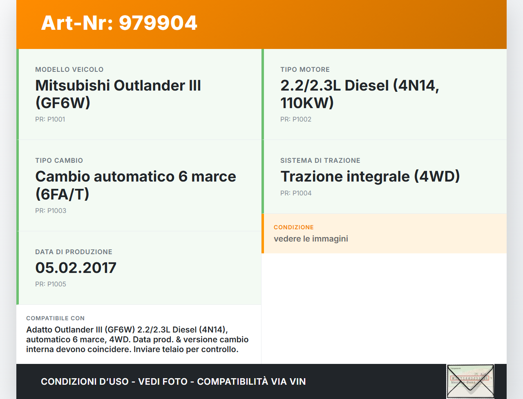Select the MODELLO VEICOLO card
The image size is (523, 399).
(139, 94)
